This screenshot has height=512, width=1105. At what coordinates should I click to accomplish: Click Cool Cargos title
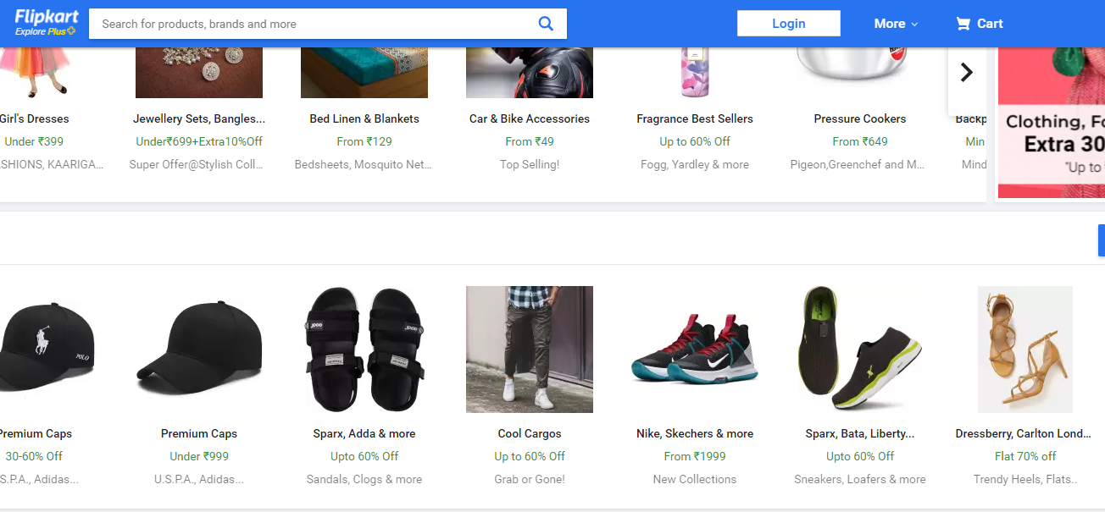[530, 433]
